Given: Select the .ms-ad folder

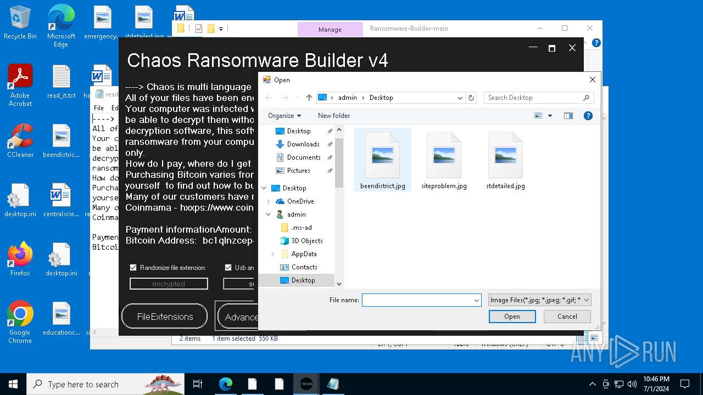Looking at the screenshot, I should pyautogui.click(x=302, y=228).
